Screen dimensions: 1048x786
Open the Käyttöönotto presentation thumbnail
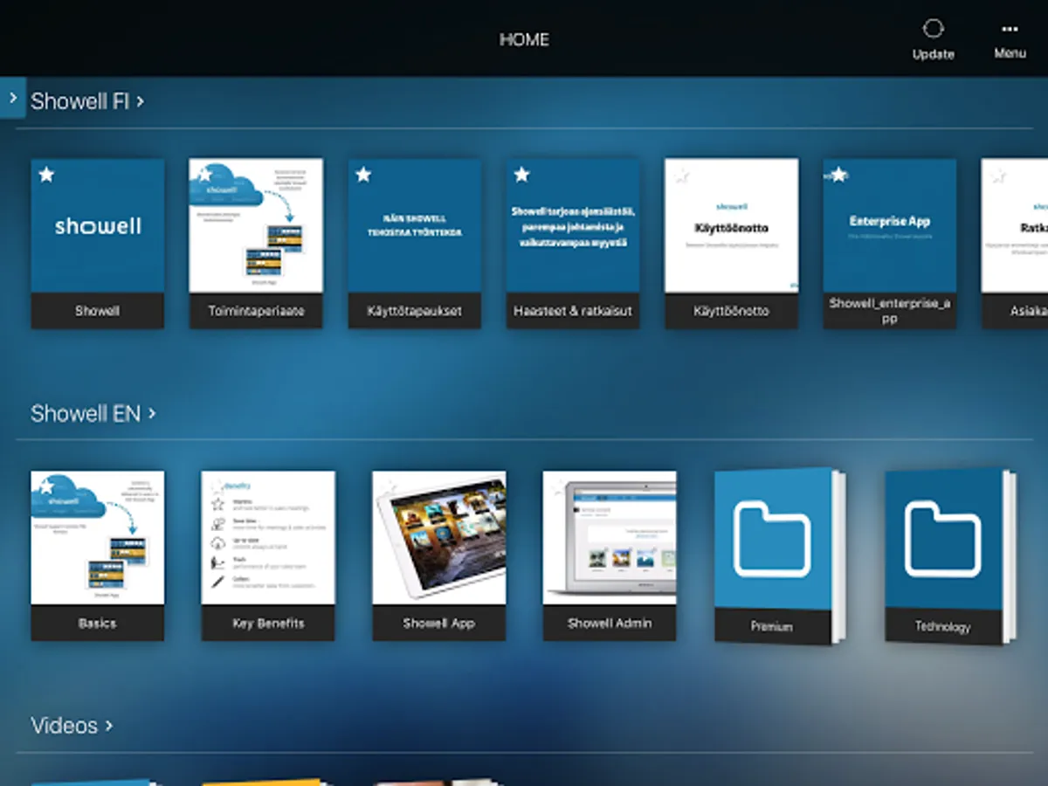coord(731,225)
